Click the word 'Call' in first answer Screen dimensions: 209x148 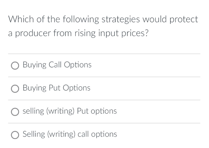click(x=55, y=65)
